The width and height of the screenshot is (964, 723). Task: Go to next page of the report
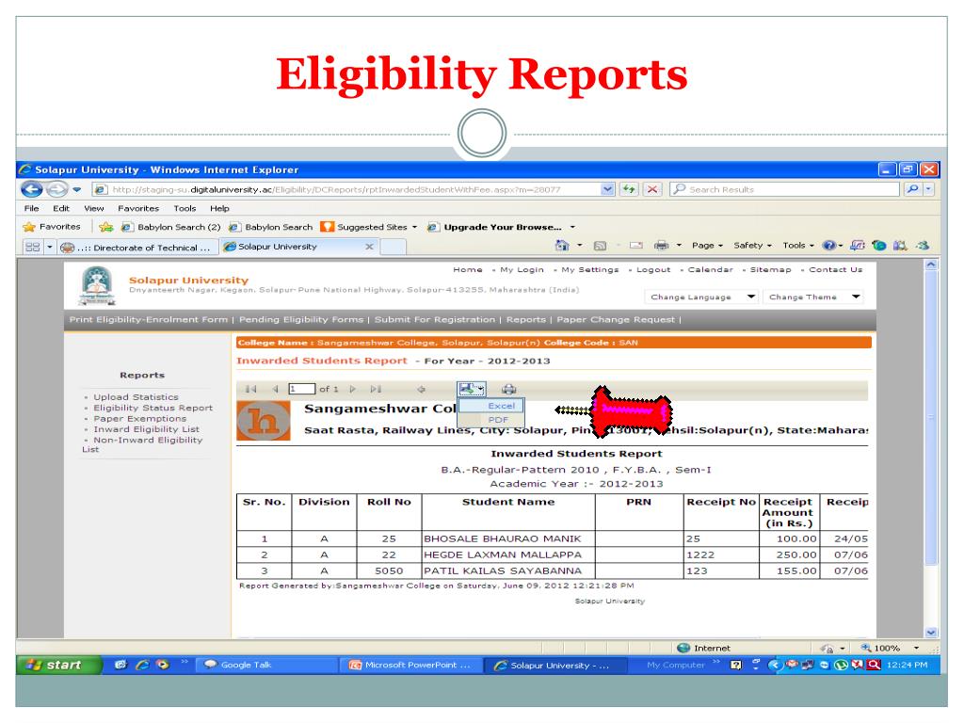point(352,389)
